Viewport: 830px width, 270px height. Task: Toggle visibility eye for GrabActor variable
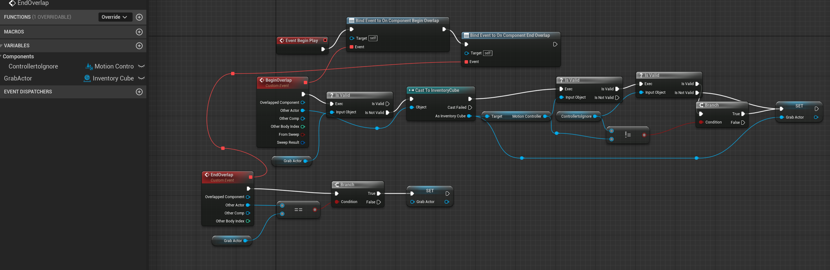(x=141, y=78)
